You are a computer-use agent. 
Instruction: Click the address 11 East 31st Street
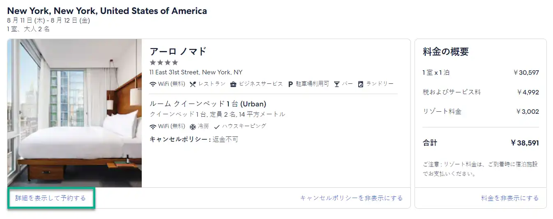196,72
